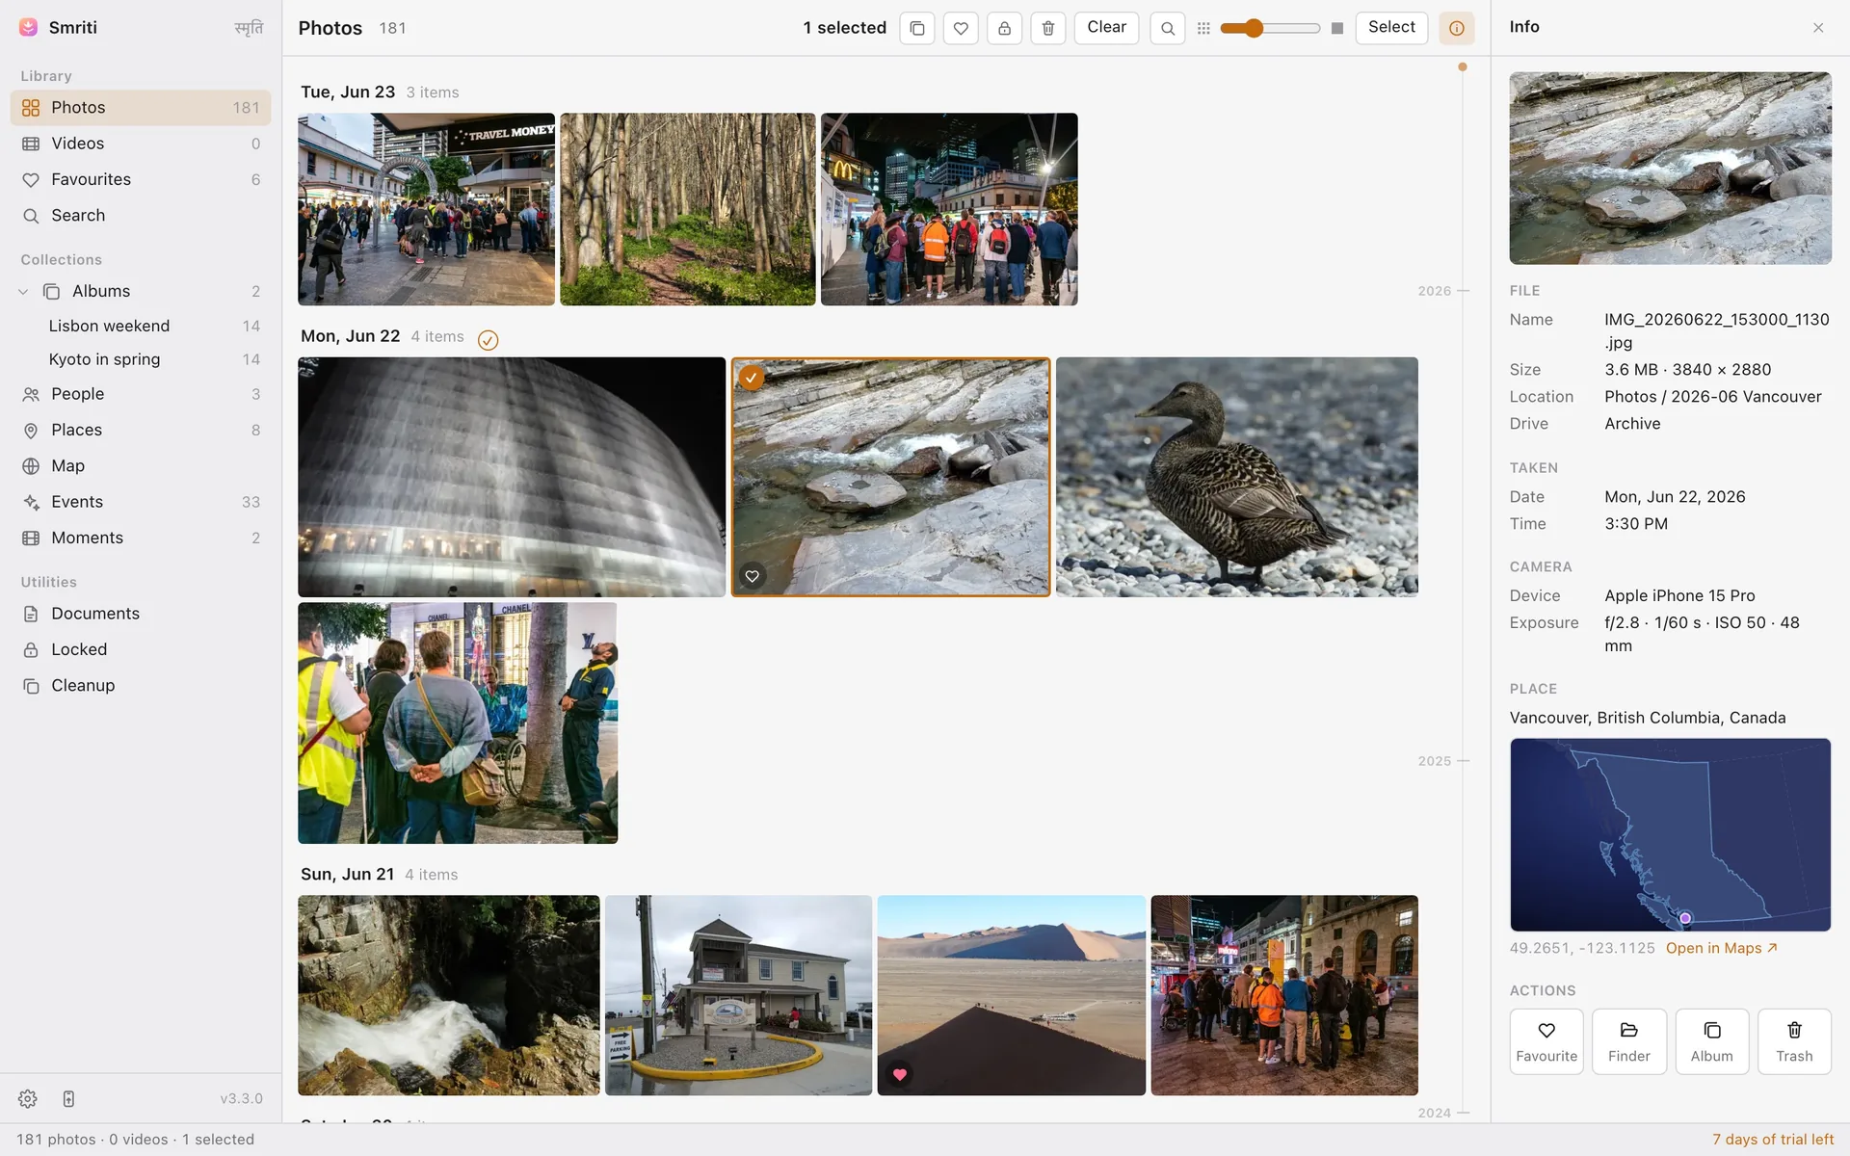Unfavourite the desert dune photo heart

[900, 1074]
